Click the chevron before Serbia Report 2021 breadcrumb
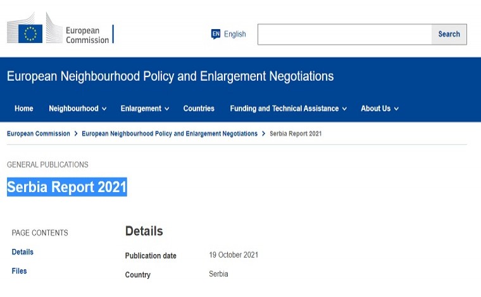 click(263, 133)
